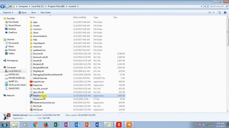Click Burn in the toolbar

34,13
